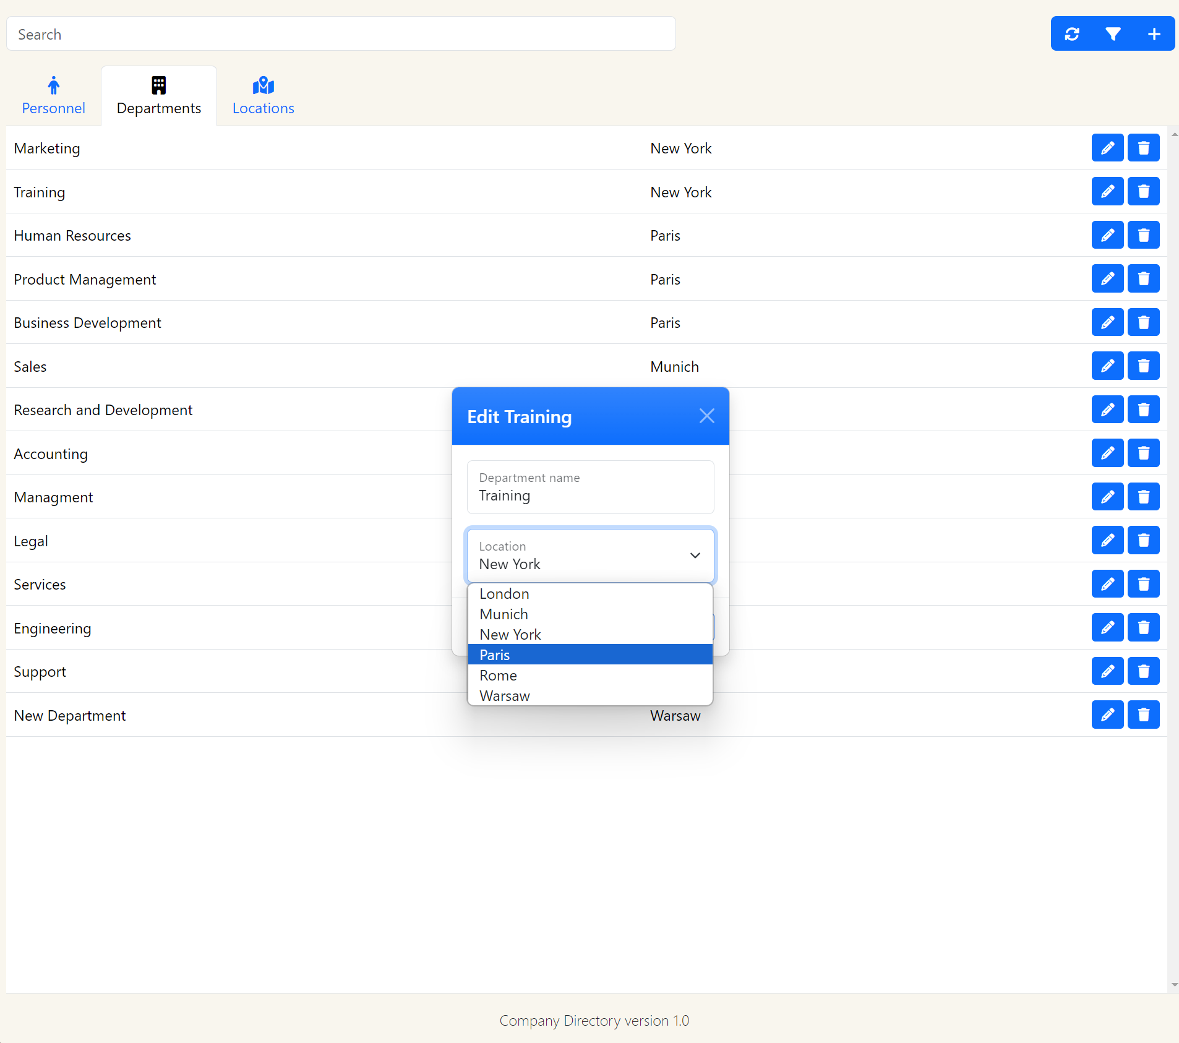Delete the New Department row

pos(1143,715)
